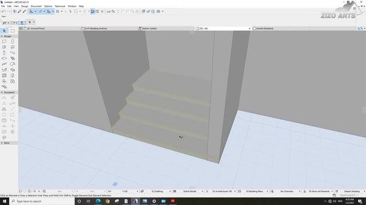Select the Morph tool
Screen dimensions: 366x205
(x=13, y=76)
